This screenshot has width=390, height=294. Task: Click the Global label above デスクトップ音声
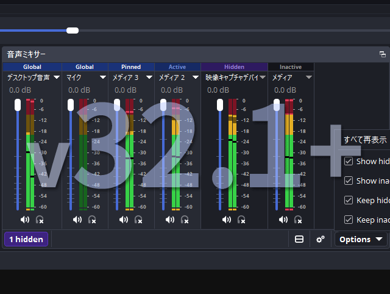(32, 66)
